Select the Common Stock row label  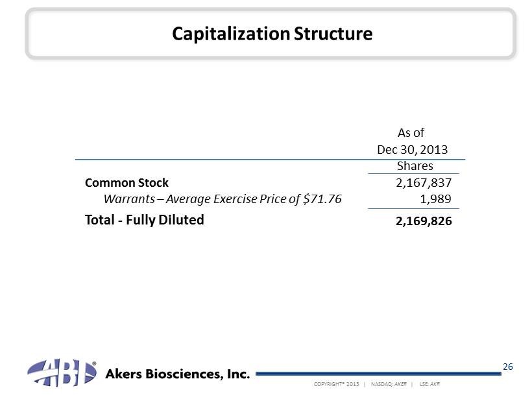coord(127,183)
